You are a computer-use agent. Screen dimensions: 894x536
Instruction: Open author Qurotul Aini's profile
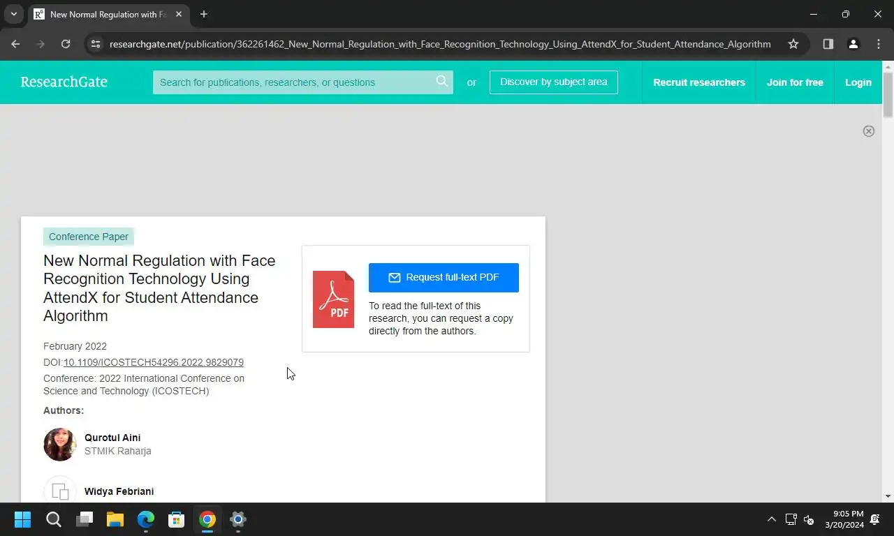(x=112, y=438)
